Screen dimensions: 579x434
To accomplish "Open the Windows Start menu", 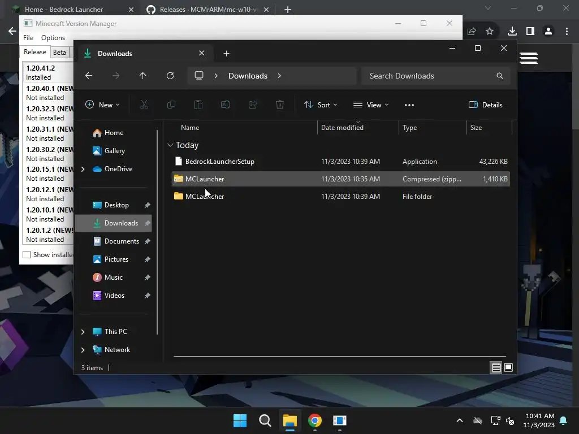I will (240, 420).
